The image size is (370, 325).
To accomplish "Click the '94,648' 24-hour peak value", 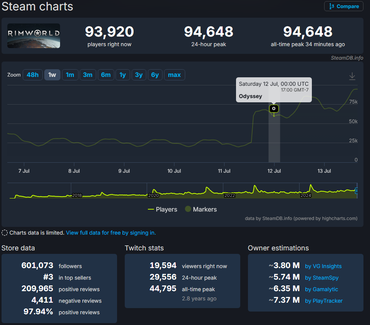I will (x=209, y=32).
